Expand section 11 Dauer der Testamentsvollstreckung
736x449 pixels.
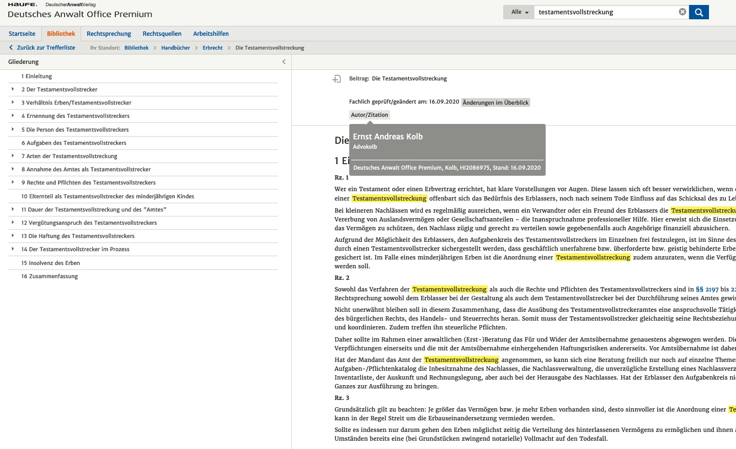coord(13,209)
